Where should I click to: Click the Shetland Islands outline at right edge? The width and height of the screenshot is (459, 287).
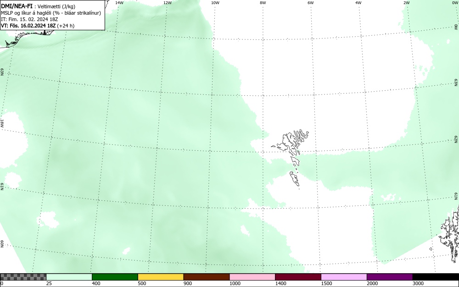(450, 234)
